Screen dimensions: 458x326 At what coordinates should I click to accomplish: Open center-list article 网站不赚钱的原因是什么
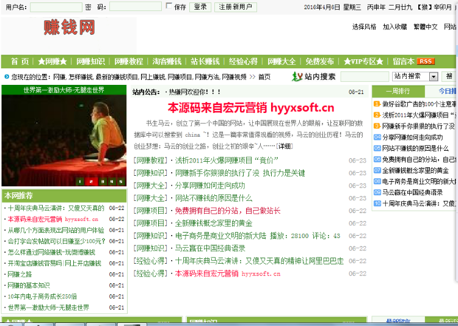214,198
